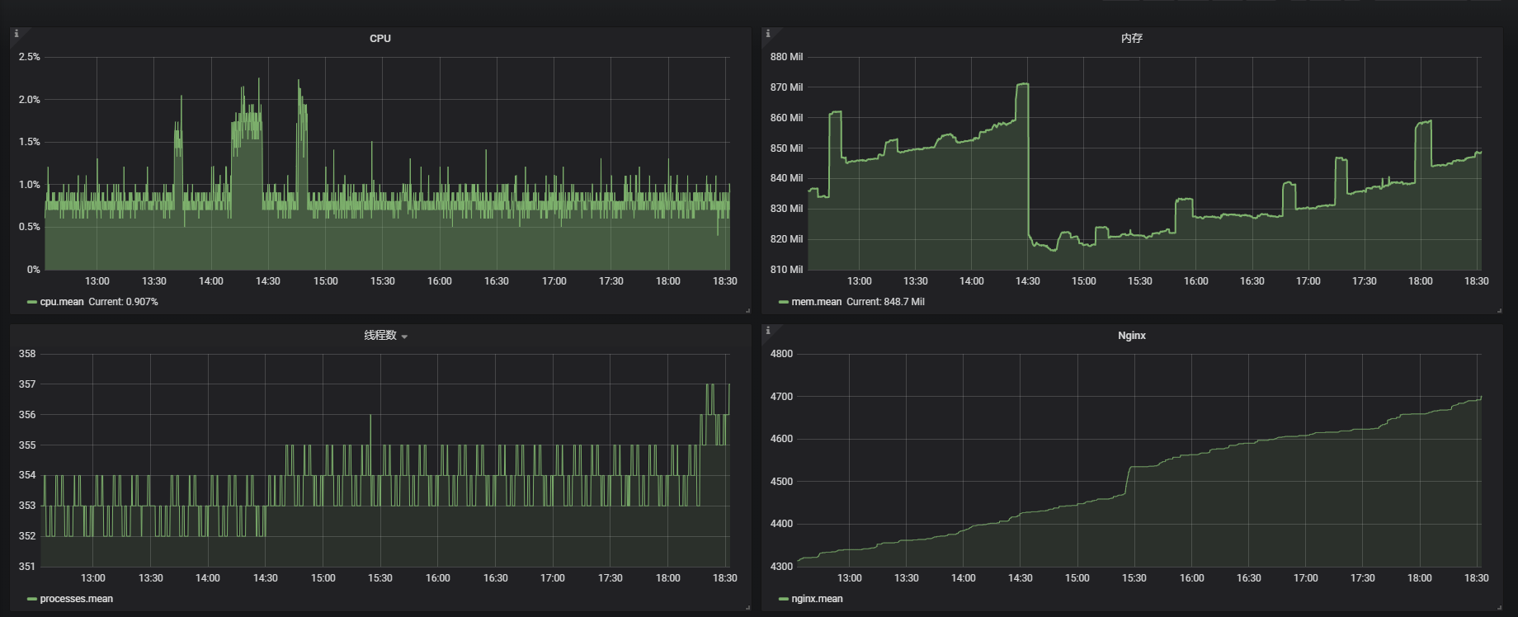Click the nginx.mean legend color swatch
The image size is (1518, 617).
coord(784,599)
